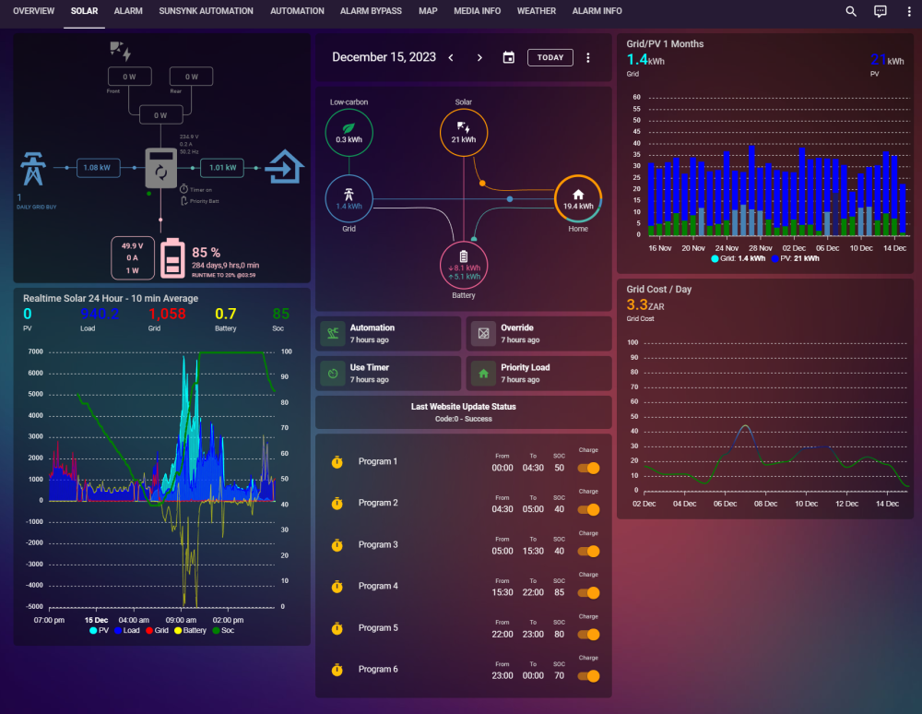Open the calendar date picker icon
Screen dimensions: 922x714
(509, 57)
